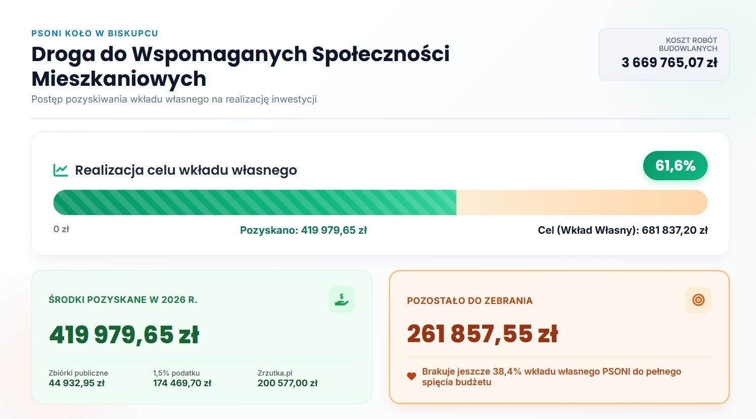Screen dimensions: 756x419
Task: Click the ŚRODKI POZYSKANE W 2026 R. heading
Action: 123,300
